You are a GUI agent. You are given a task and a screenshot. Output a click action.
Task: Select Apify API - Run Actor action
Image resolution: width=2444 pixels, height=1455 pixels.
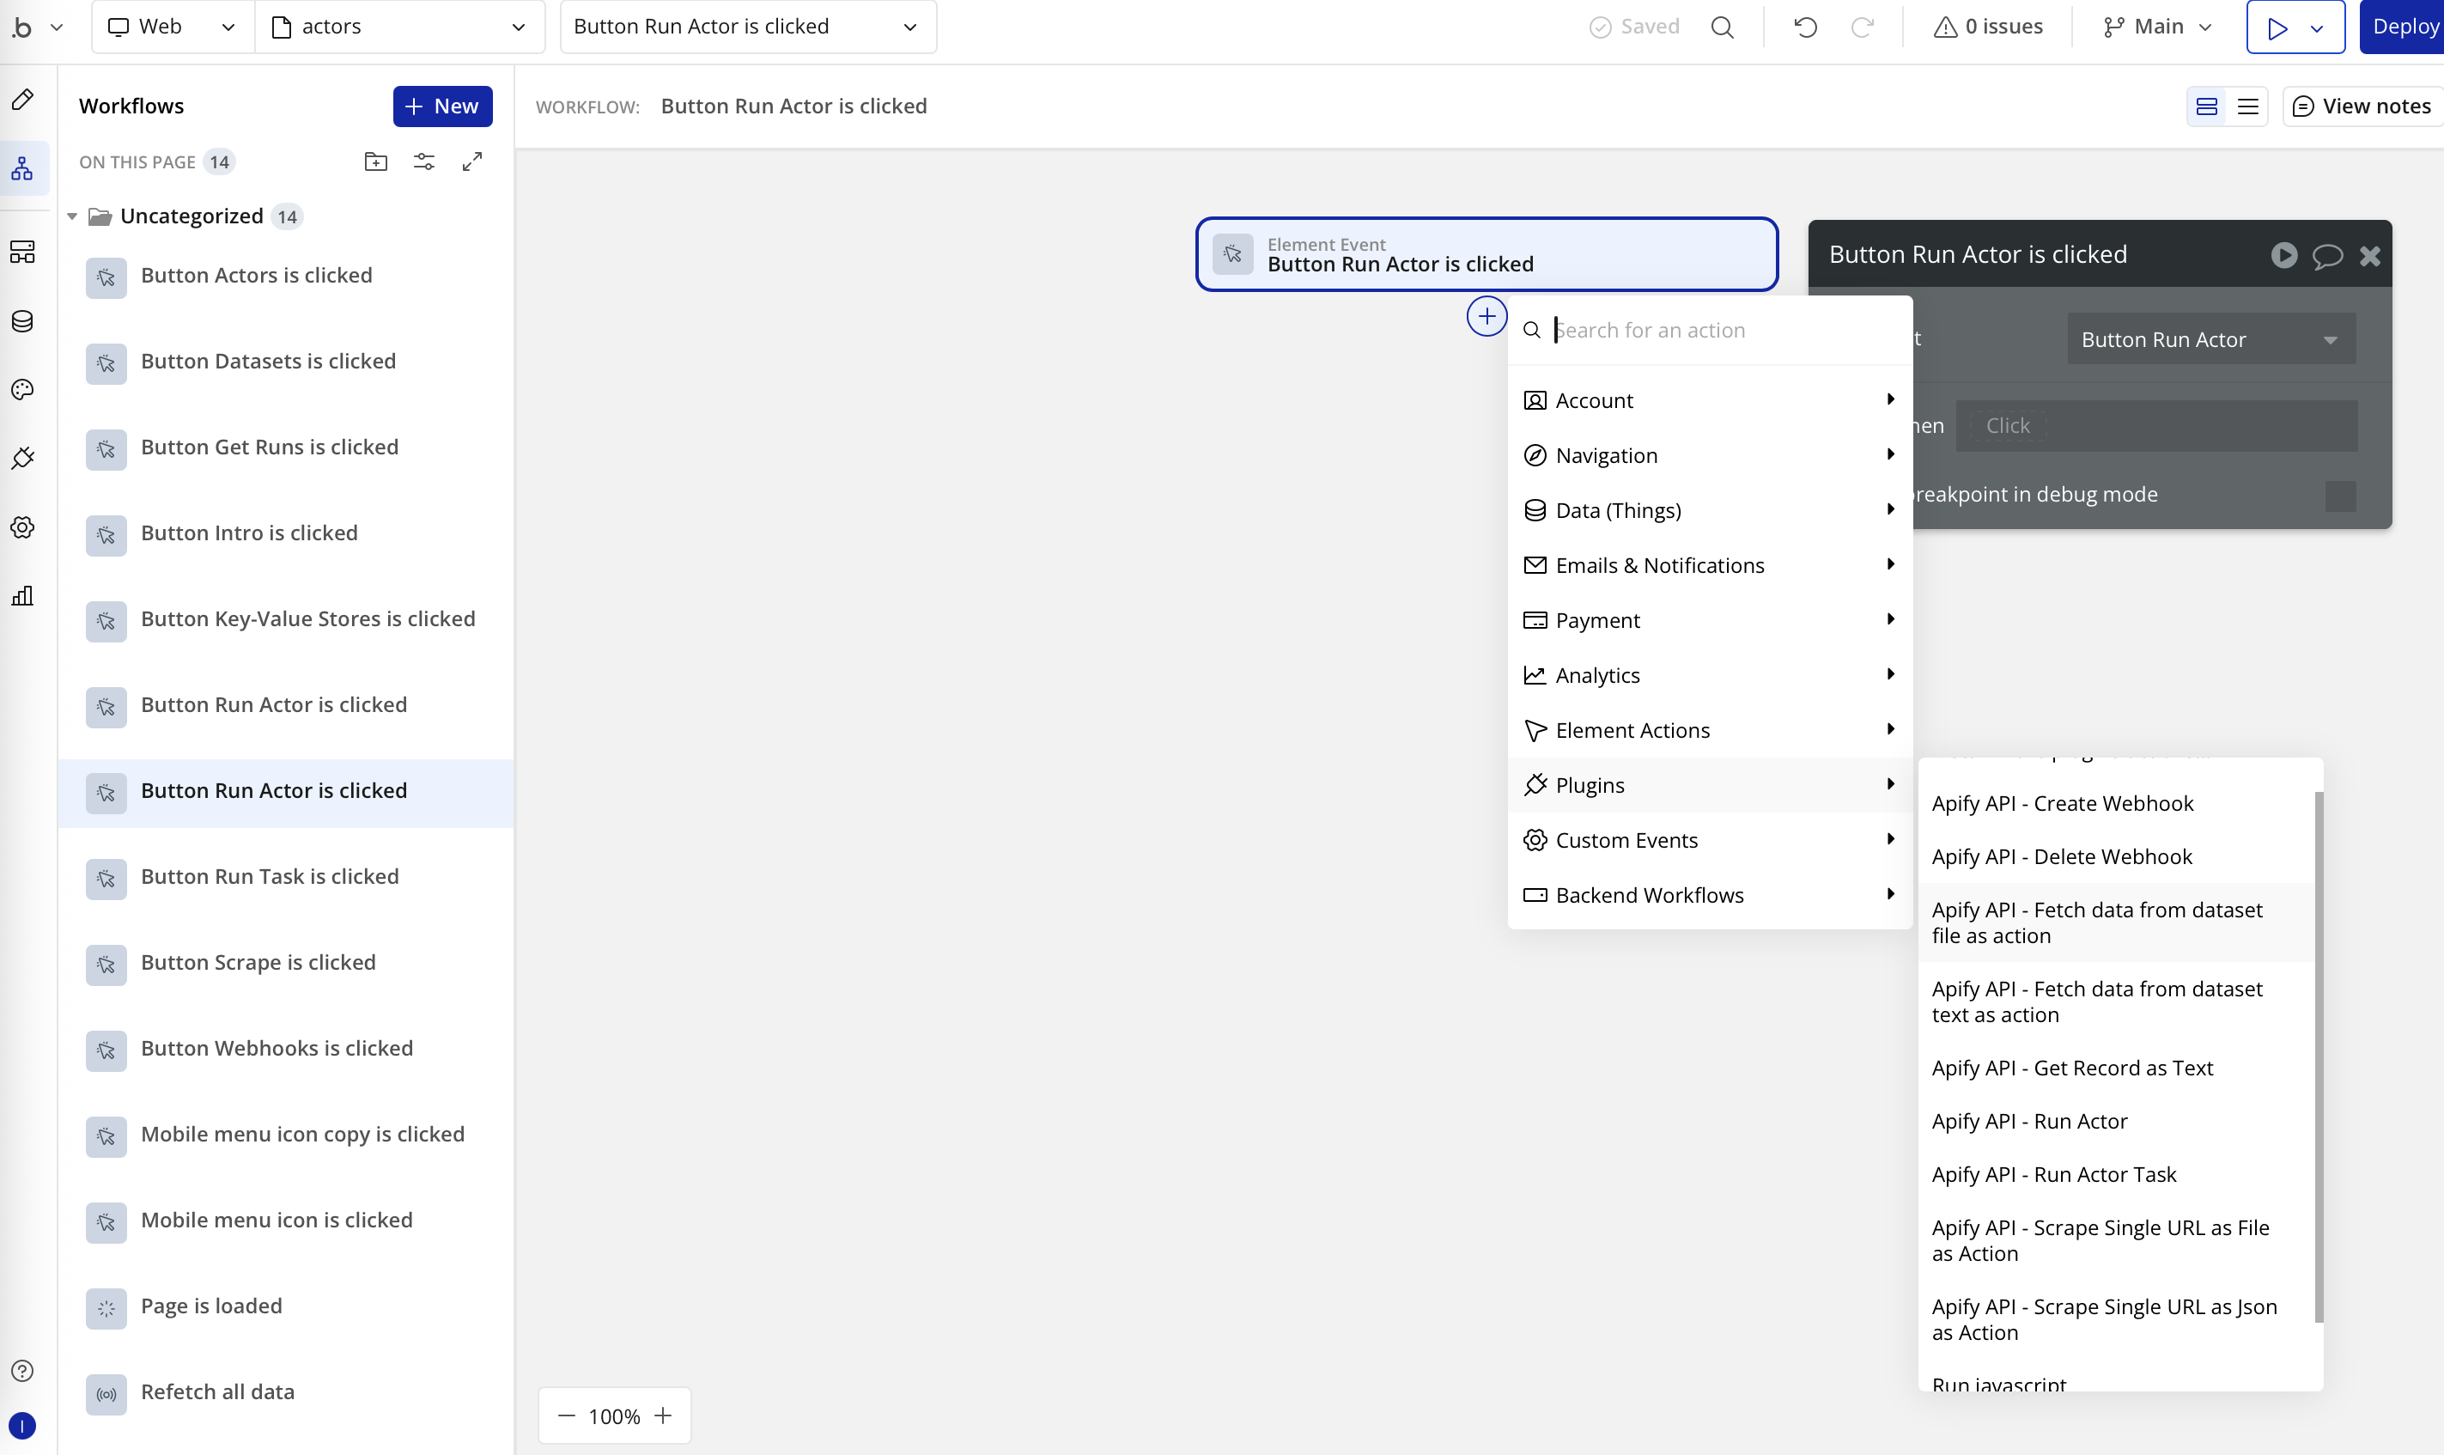coord(2029,1121)
